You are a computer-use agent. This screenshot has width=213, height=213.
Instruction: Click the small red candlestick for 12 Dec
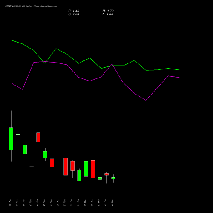[x=106, y=174]
